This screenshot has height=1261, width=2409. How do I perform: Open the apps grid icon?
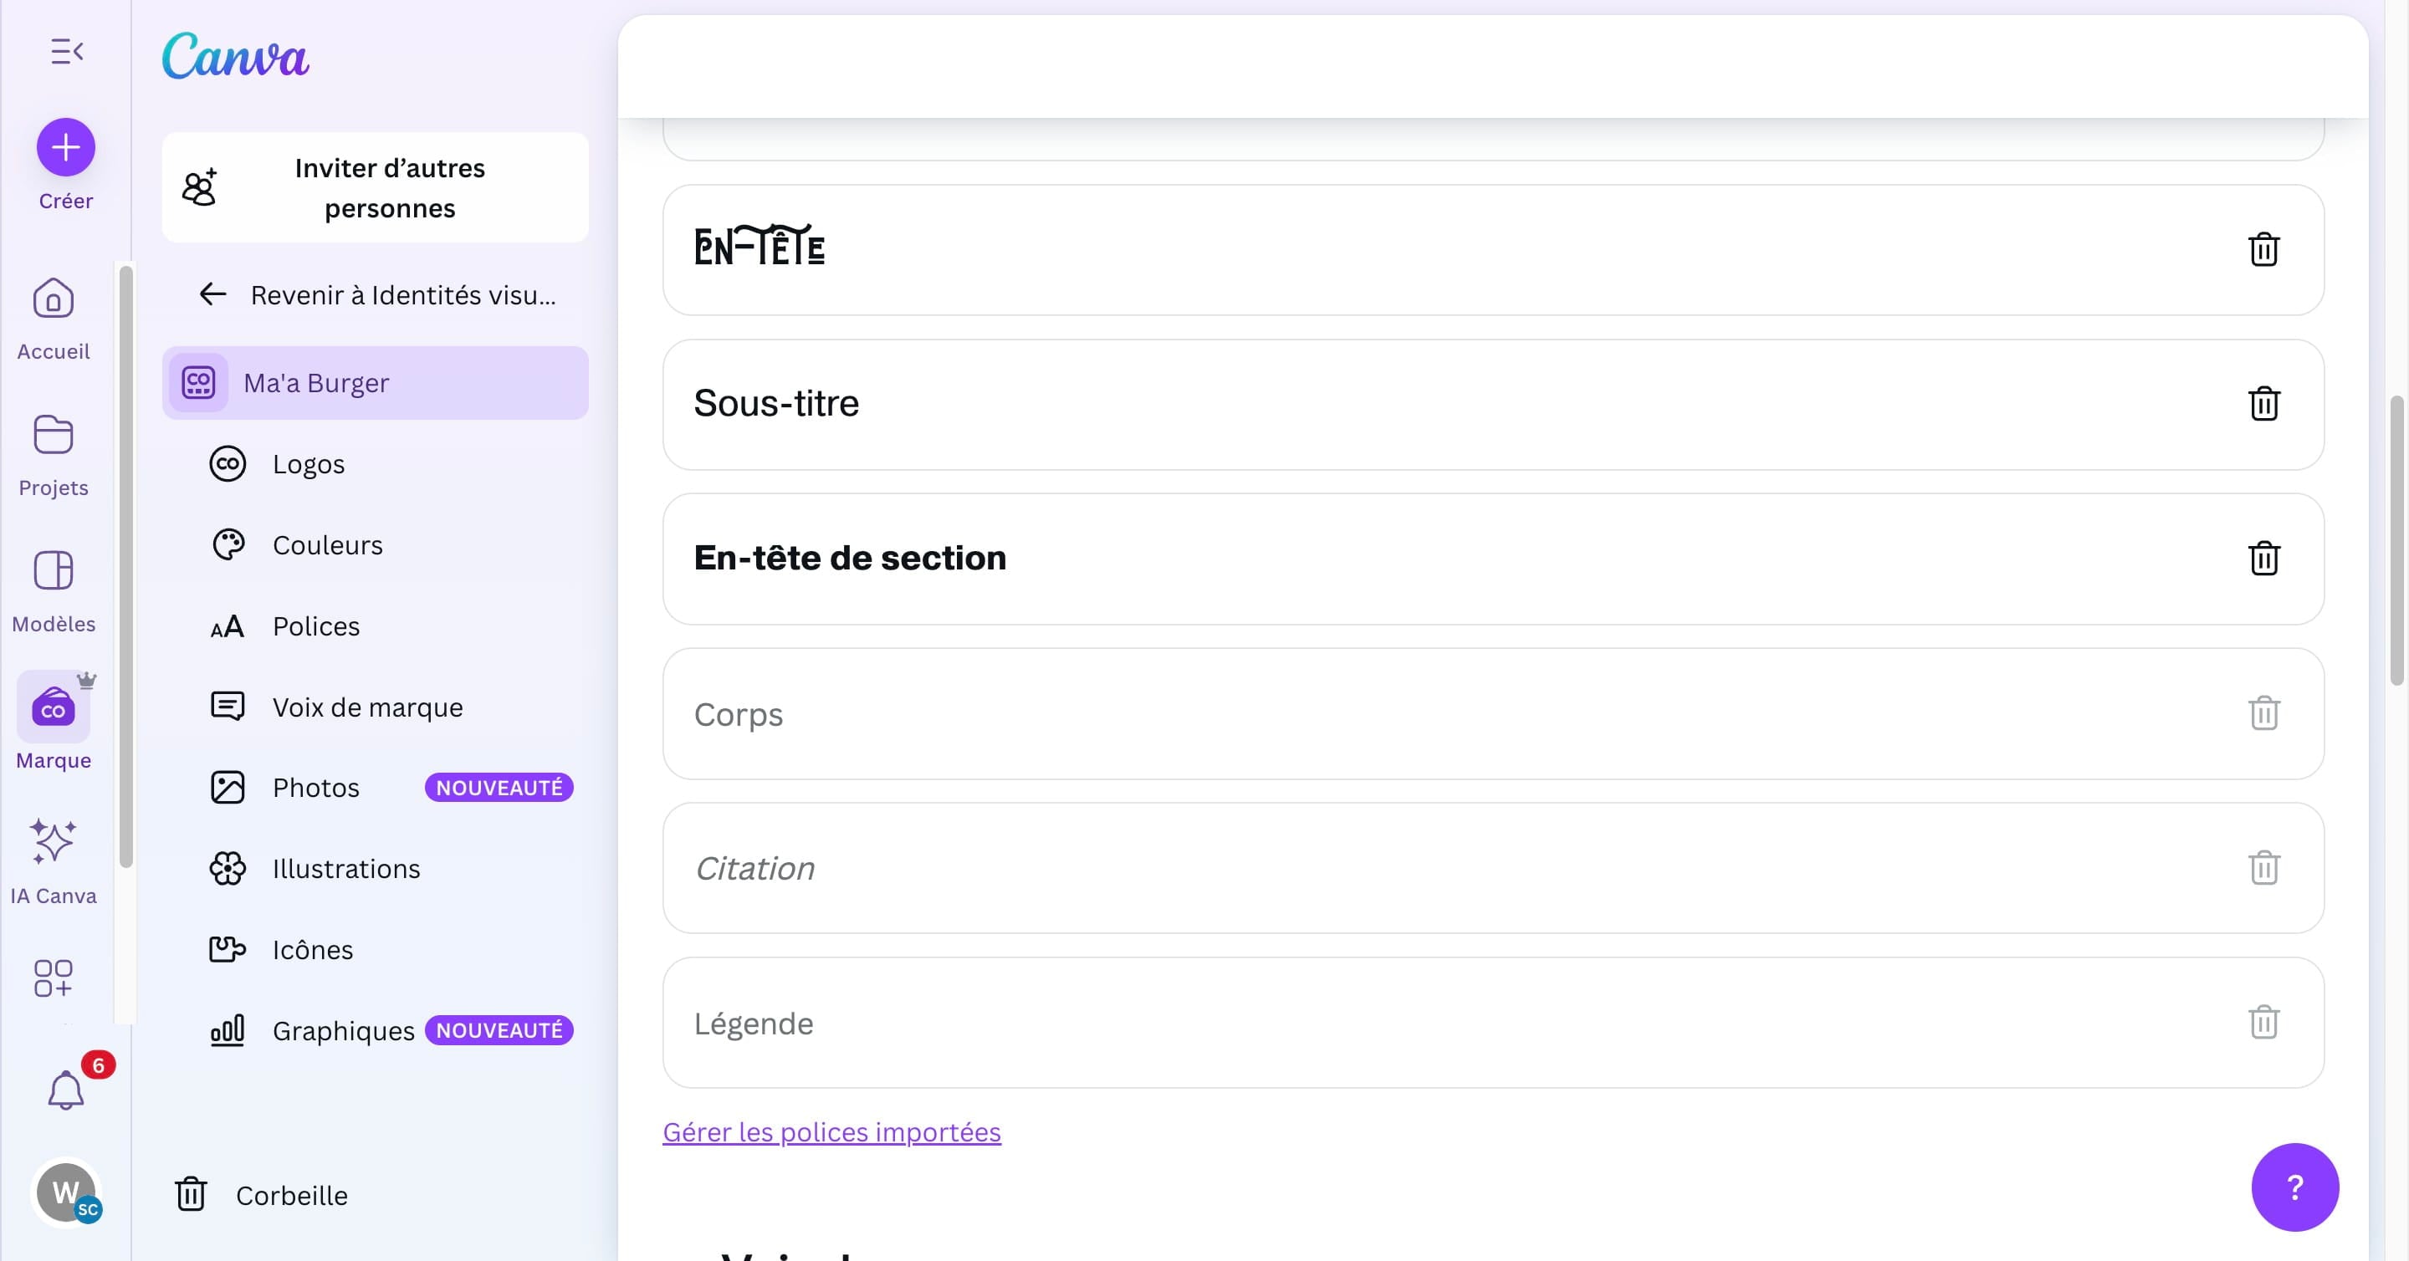[54, 978]
